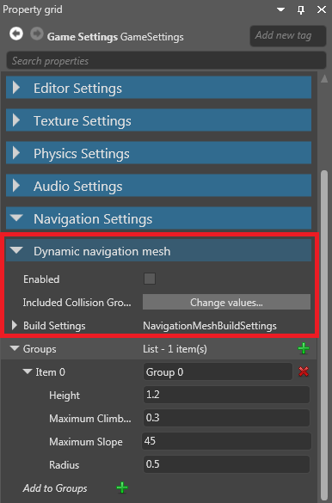
Task: Remove Group 0 with red X
Action: click(x=304, y=371)
